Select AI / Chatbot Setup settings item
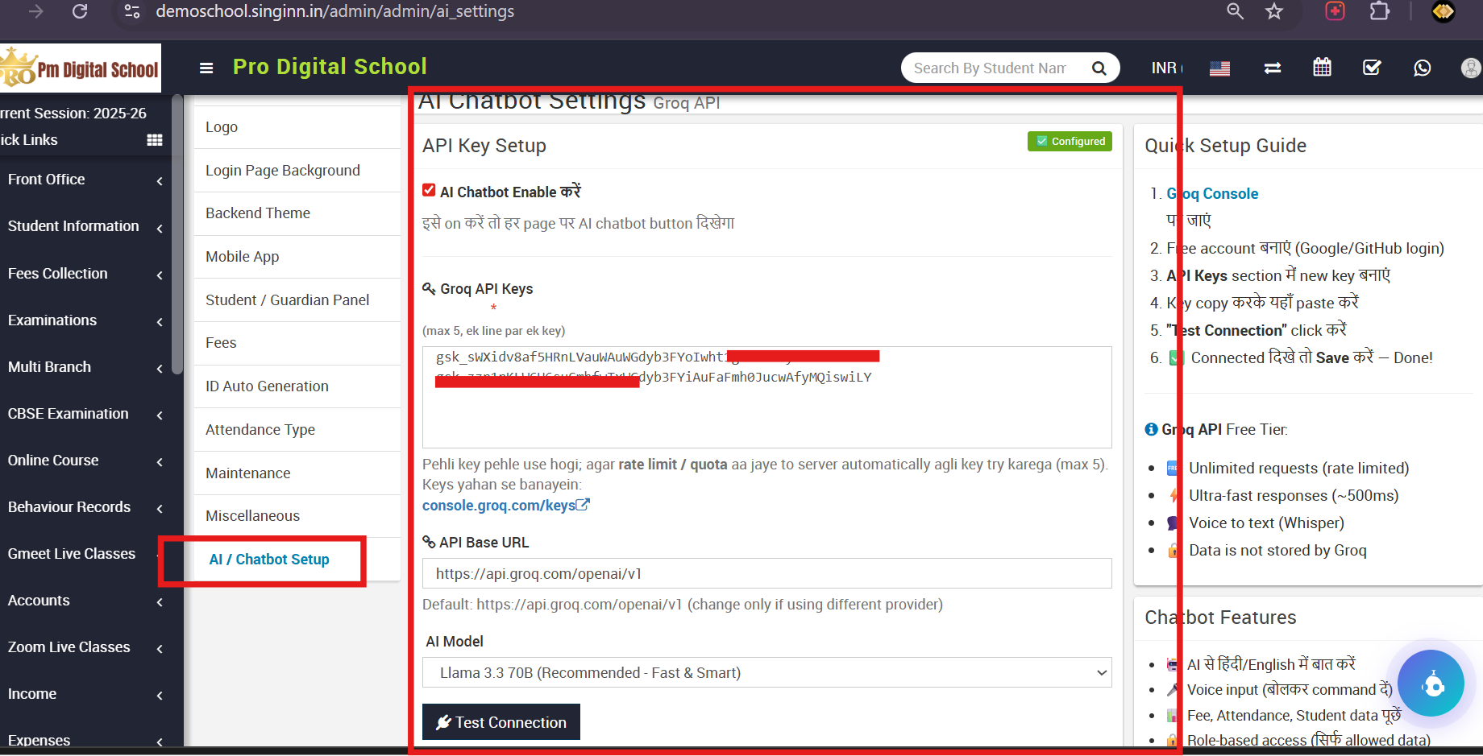Image resolution: width=1483 pixels, height=756 pixels. click(x=269, y=560)
